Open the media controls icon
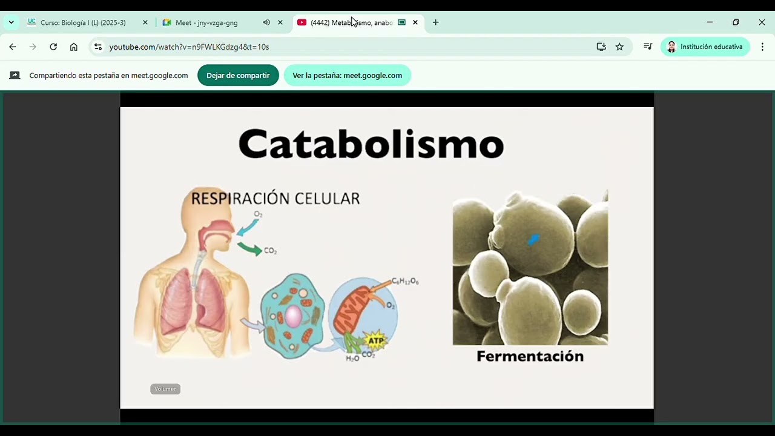 (648, 47)
